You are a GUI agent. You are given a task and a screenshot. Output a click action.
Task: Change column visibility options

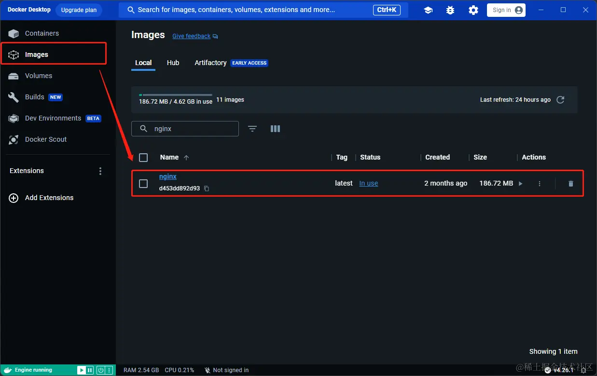[x=275, y=129]
